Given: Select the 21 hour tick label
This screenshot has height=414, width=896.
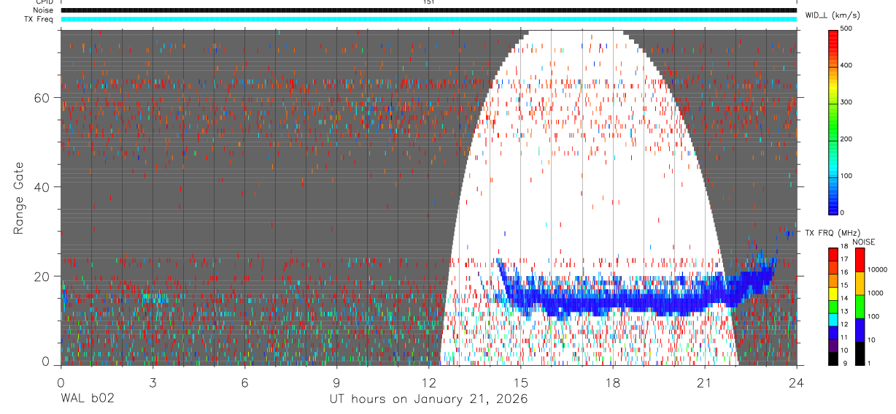Looking at the screenshot, I should coord(704,383).
